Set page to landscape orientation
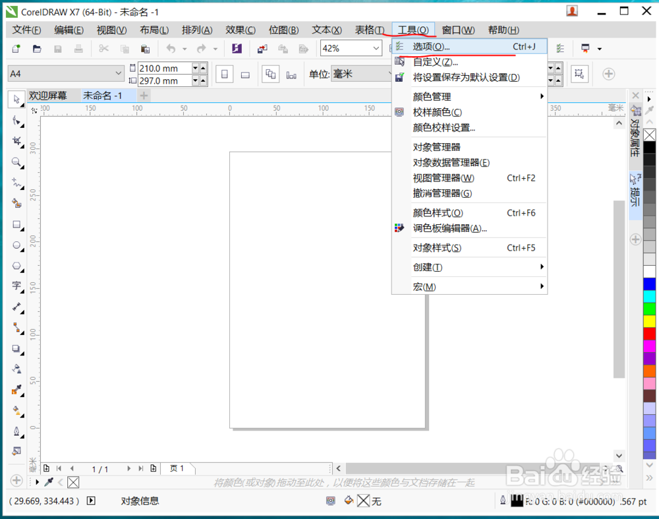Image resolution: width=659 pixels, height=519 pixels. pyautogui.click(x=245, y=75)
